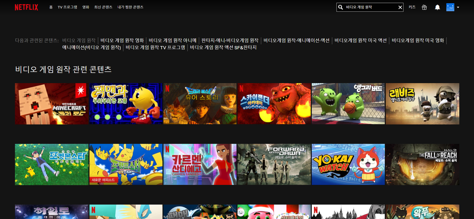Click the Netflix logo
This screenshot has height=219, width=474.
click(x=26, y=7)
